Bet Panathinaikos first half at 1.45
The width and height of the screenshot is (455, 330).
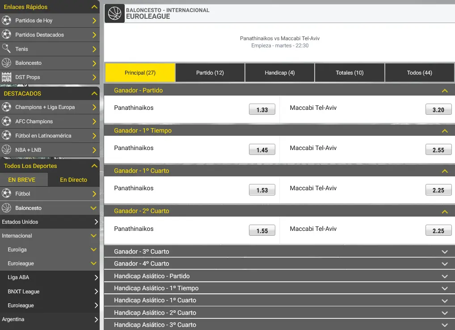[x=262, y=150]
